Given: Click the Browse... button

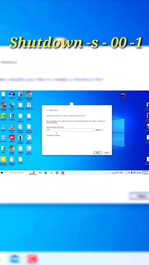Looking at the screenshot, I should pyautogui.click(x=99, y=130).
